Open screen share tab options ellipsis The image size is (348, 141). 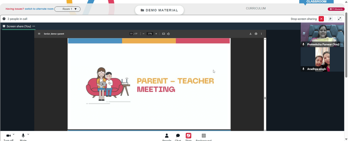[34, 26]
